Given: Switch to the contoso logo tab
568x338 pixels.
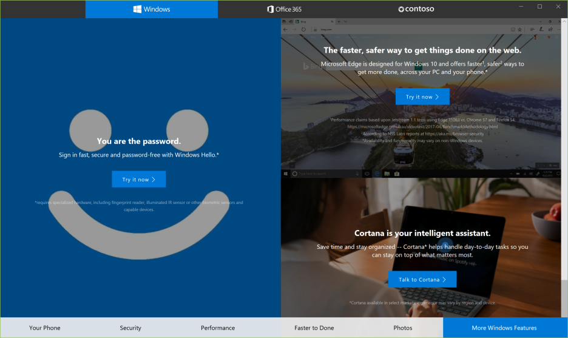Looking at the screenshot, I should 416,9.
